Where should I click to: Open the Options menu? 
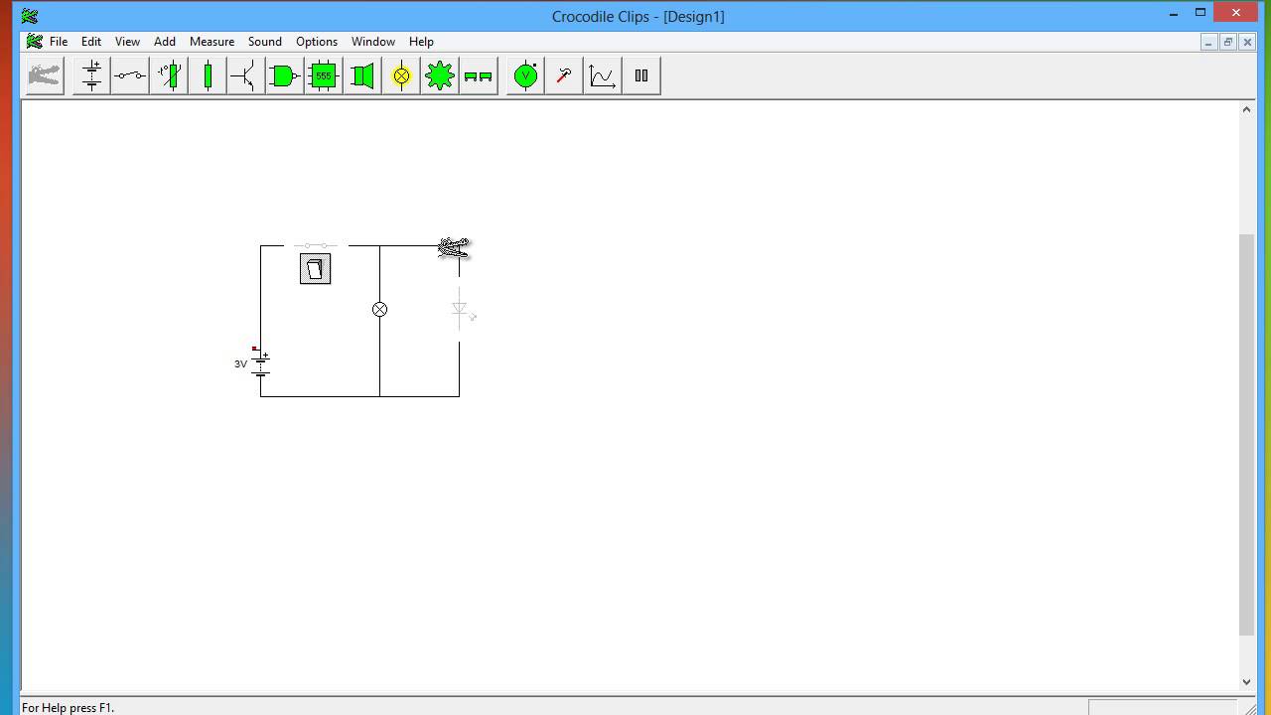pos(317,42)
